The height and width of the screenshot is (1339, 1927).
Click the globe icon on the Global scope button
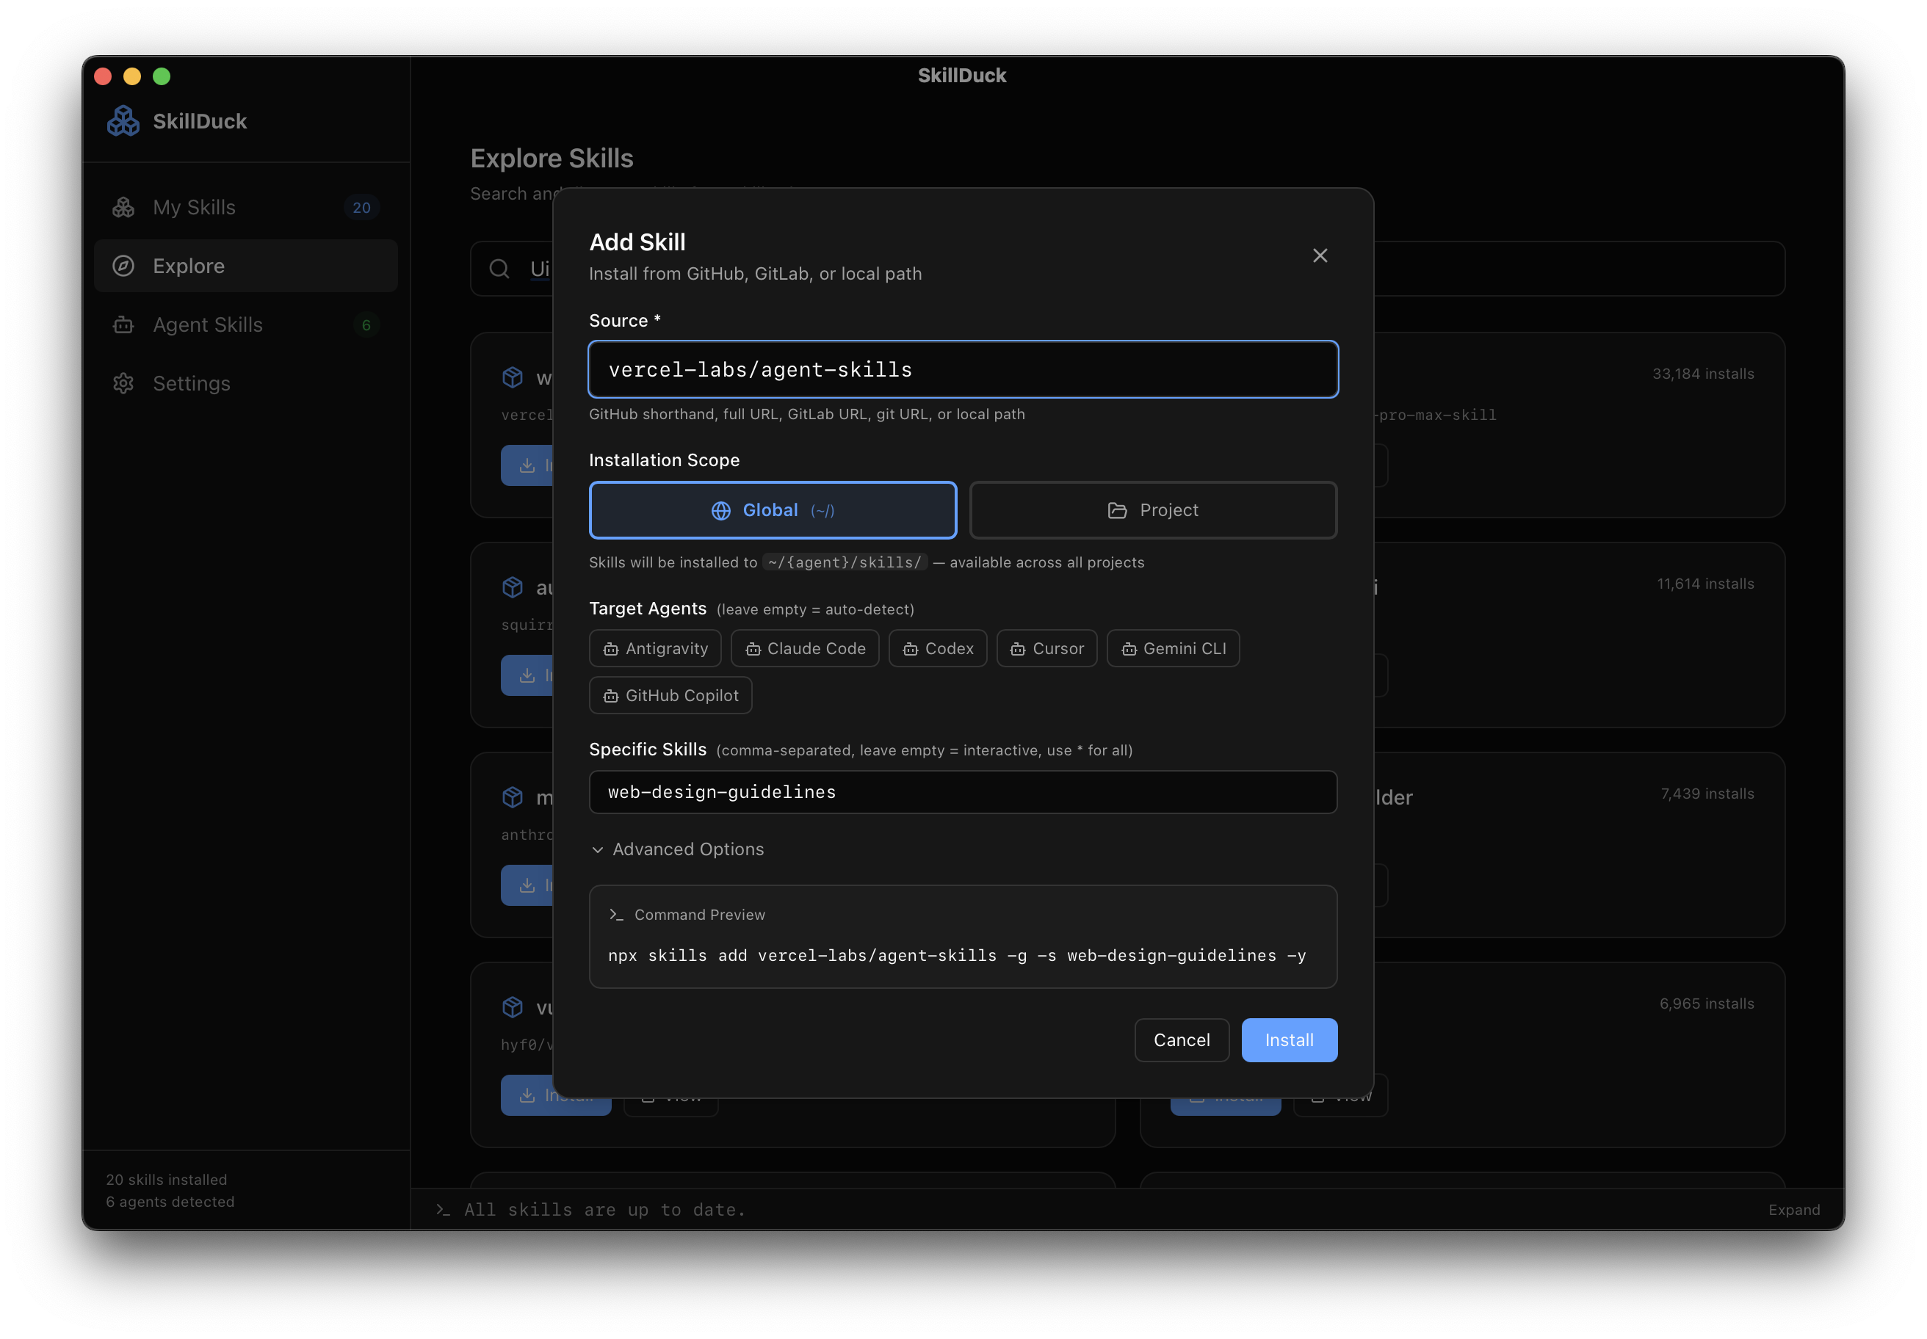(x=721, y=510)
